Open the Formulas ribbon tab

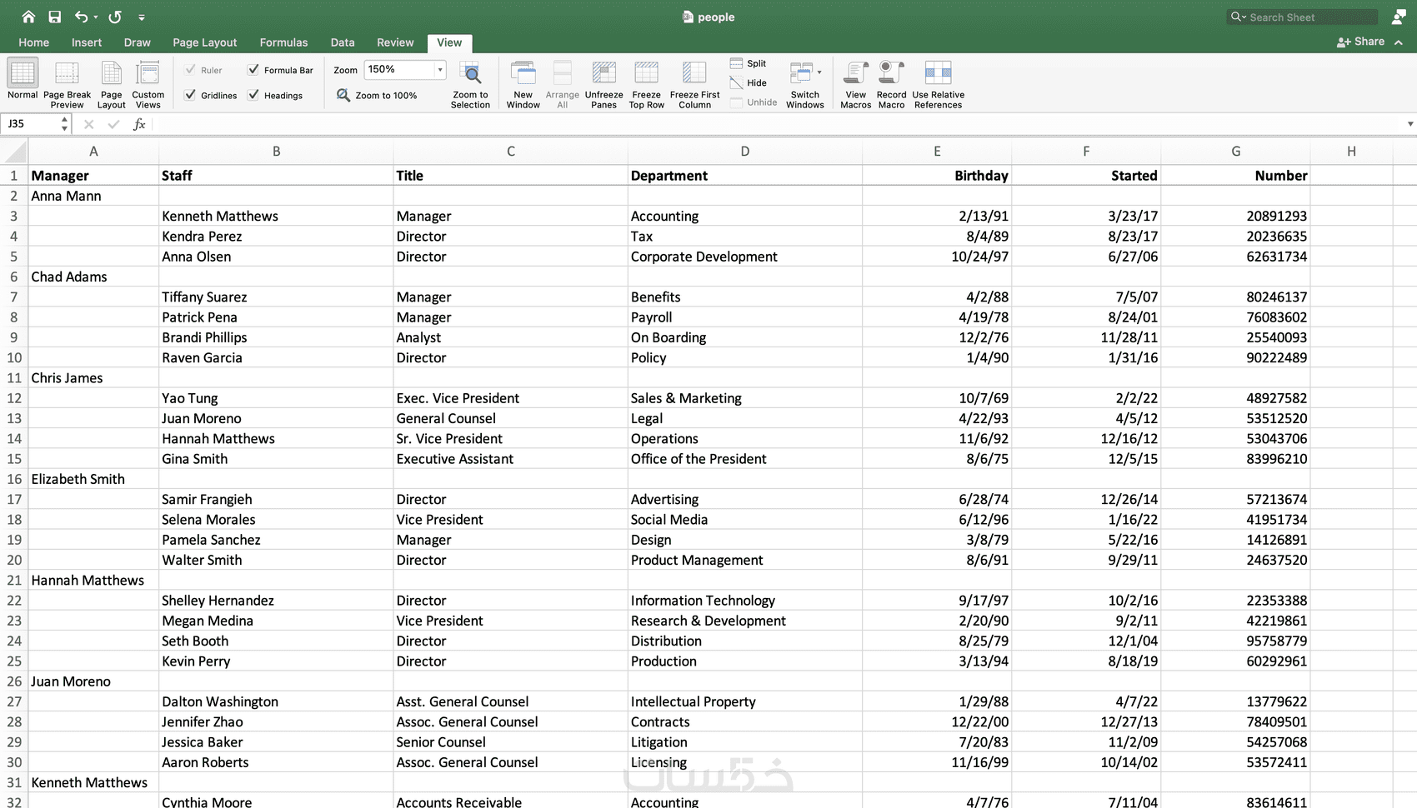click(283, 42)
